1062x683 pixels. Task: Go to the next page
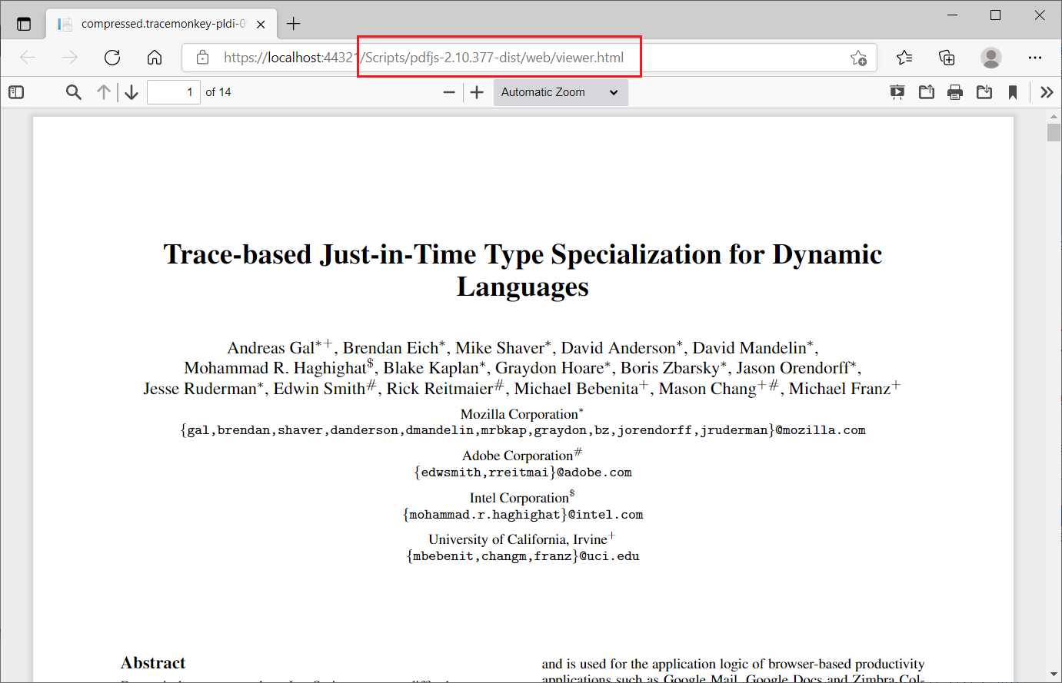131,91
